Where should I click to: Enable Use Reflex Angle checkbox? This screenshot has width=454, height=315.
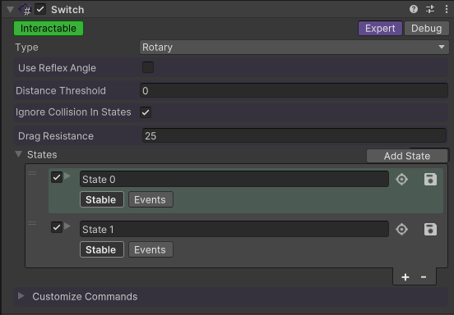click(148, 67)
